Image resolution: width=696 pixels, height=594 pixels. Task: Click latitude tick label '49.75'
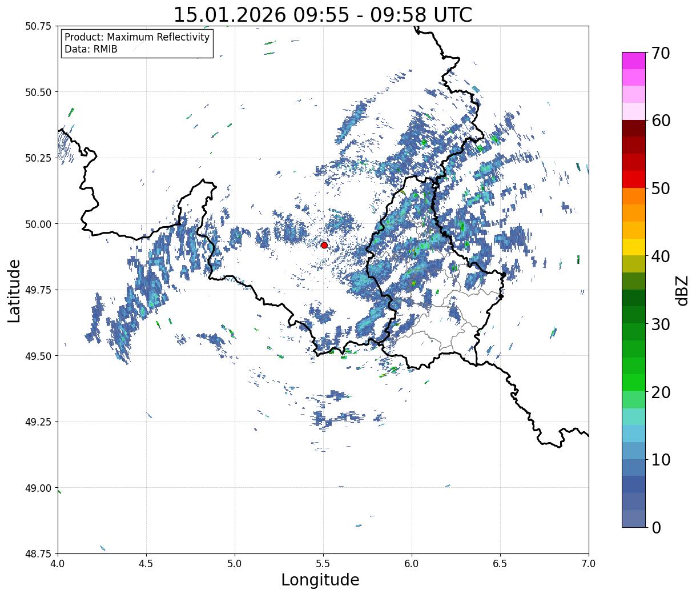point(38,290)
